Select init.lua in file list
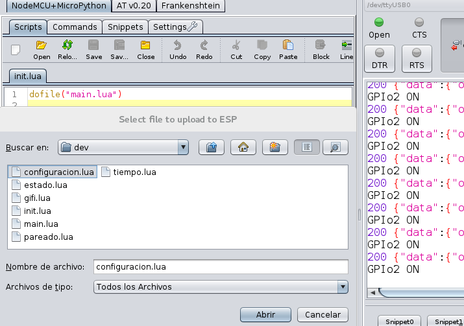Image resolution: width=464 pixels, height=326 pixels. (x=31, y=211)
